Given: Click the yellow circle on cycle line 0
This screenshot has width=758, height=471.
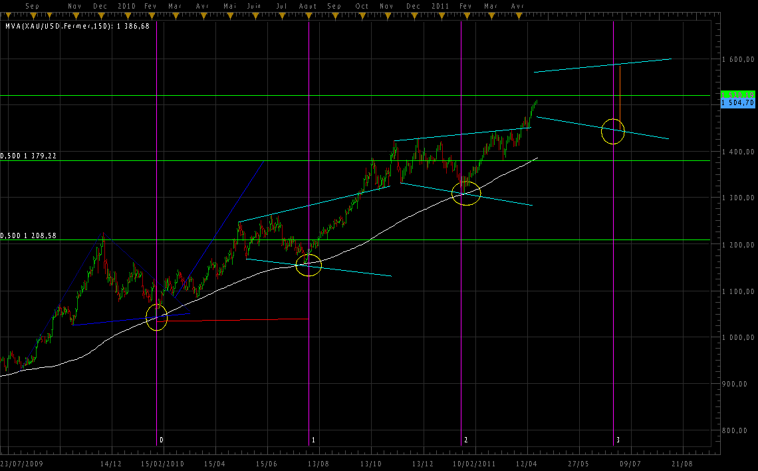Looking at the screenshot, I should coord(156,318).
